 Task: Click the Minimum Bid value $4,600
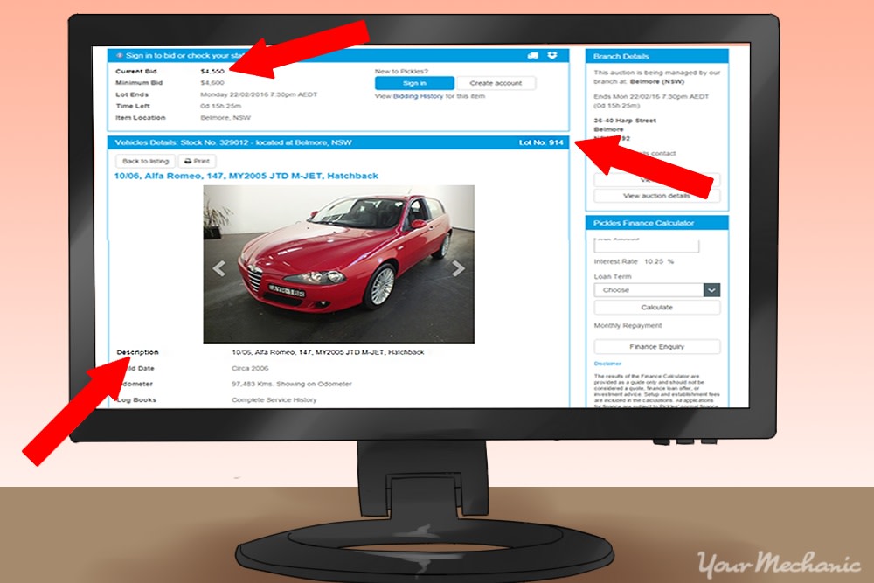pyautogui.click(x=212, y=82)
